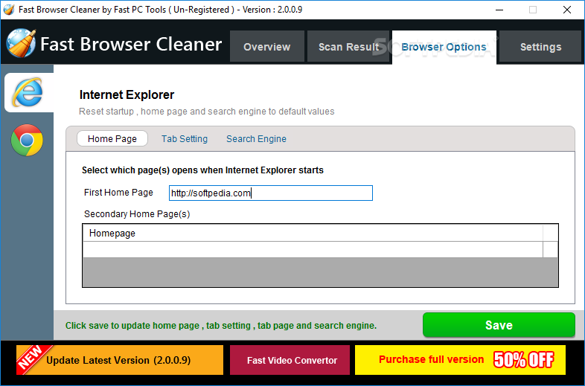
Task: Minimize the Fast Browser Cleaner window
Action: (499, 10)
